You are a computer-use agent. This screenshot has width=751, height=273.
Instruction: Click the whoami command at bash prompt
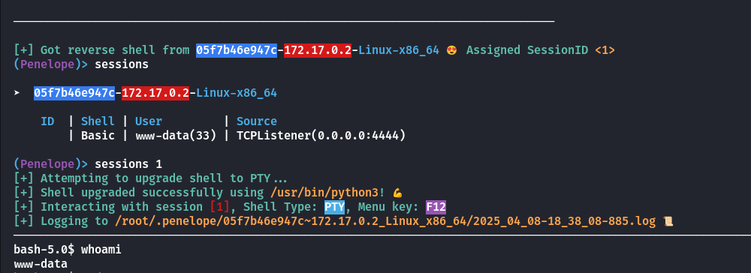(x=101, y=250)
